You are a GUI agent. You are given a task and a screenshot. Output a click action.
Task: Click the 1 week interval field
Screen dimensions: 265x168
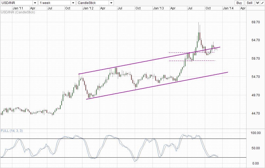(55, 3)
